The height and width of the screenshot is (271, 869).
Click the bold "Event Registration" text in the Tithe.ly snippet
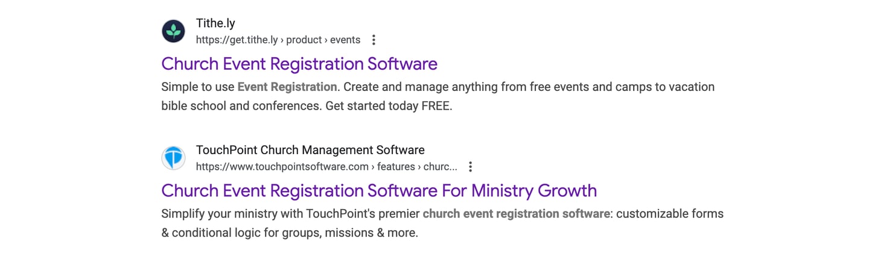287,87
